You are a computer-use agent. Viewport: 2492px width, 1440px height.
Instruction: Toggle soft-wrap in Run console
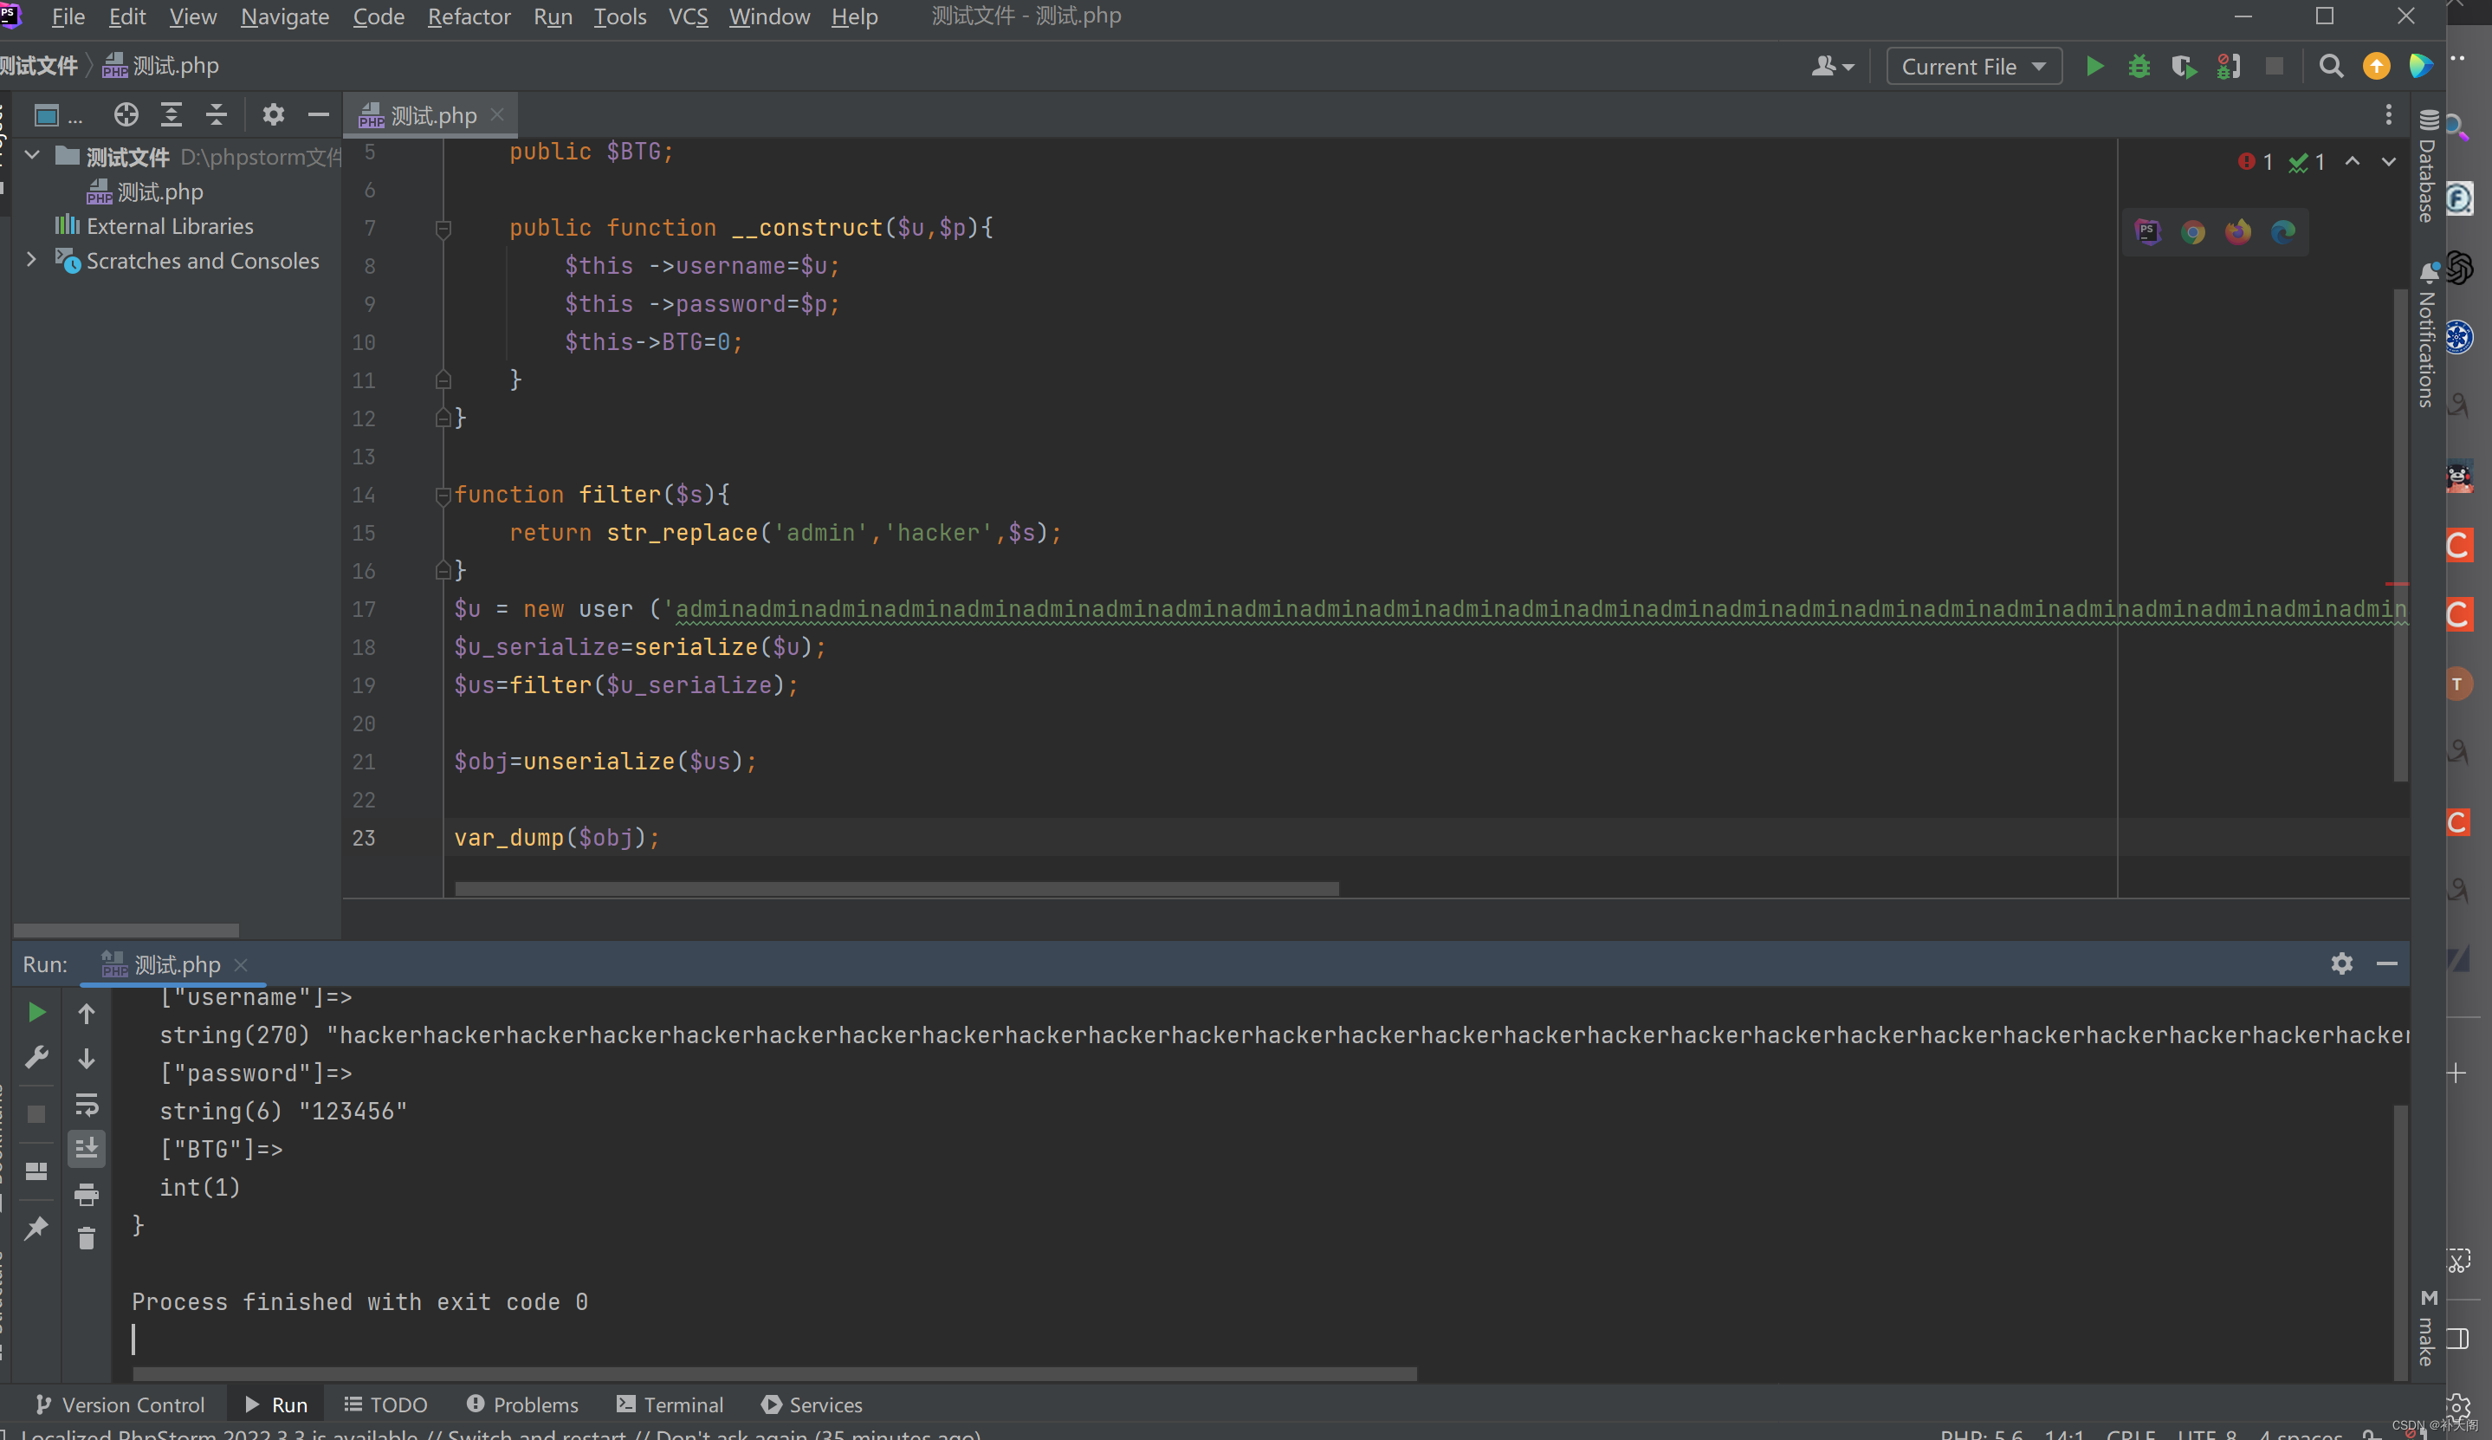[x=87, y=1104]
